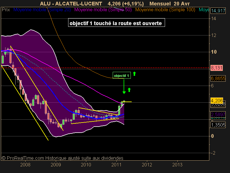Select the 'objectif 1 touché' text annotation
Screen dimensions: 230x173
tap(116, 22)
